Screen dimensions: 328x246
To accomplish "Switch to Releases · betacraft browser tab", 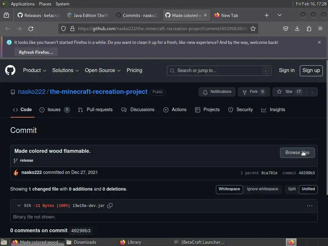I will pos(39,15).
